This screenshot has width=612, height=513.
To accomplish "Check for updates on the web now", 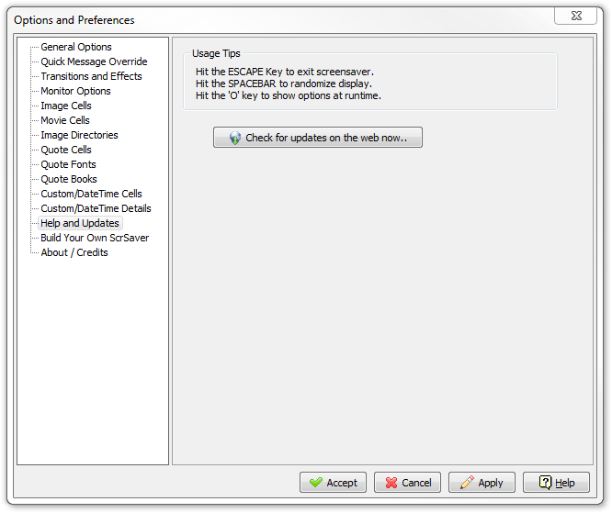I will click(x=318, y=138).
